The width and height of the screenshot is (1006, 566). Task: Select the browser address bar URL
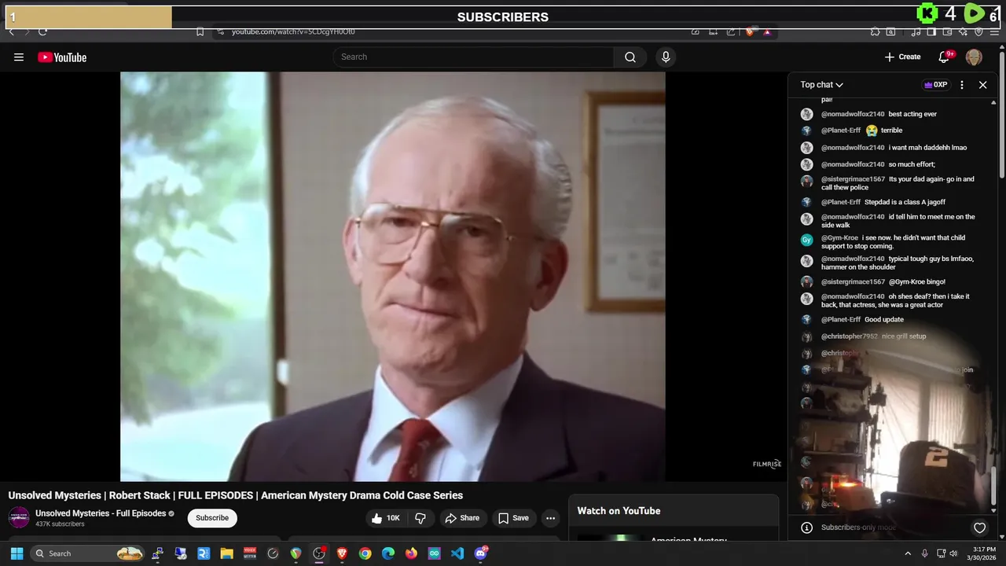pos(293,32)
